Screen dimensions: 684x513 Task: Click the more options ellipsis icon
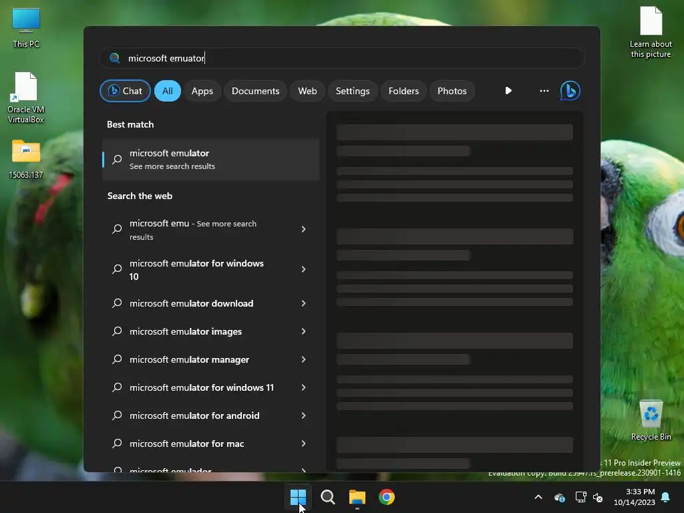pos(544,91)
